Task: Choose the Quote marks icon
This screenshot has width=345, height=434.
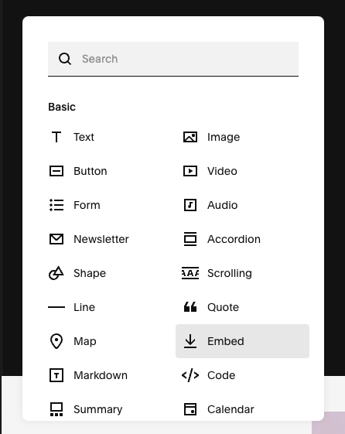Action: [190, 307]
